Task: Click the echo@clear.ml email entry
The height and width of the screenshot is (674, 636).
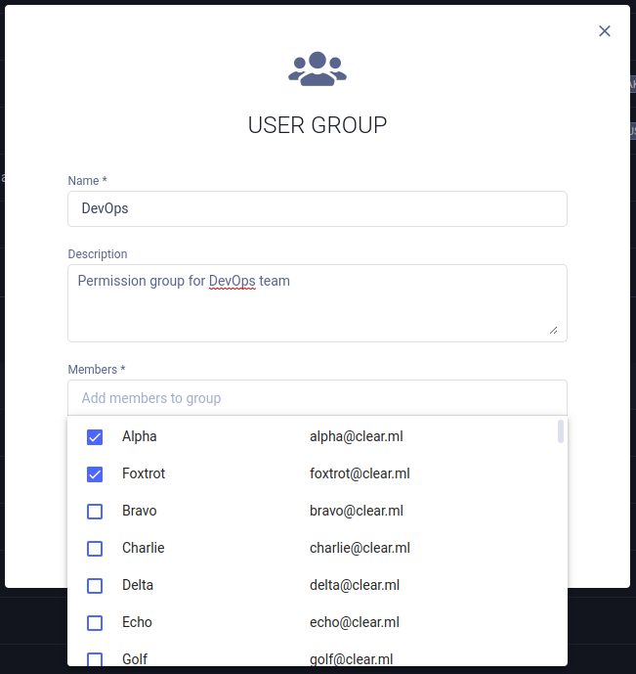Action: point(355,622)
